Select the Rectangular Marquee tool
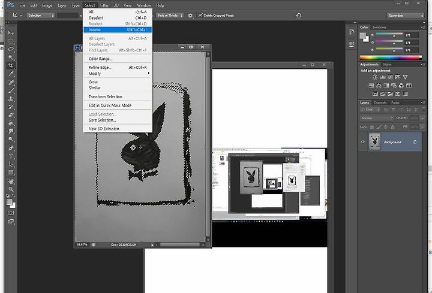This screenshot has height=293, width=432. tap(11, 41)
